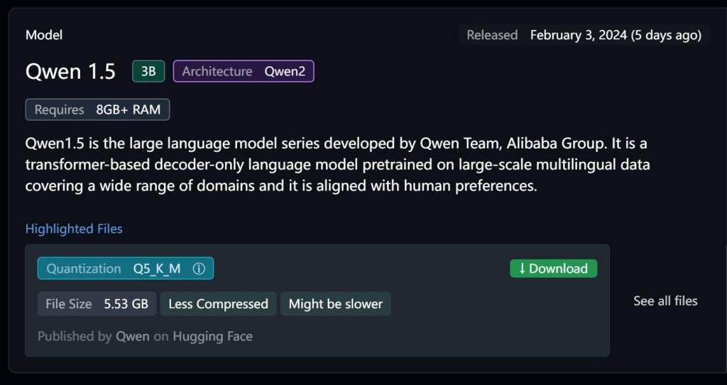Click the February 3, 2024 date
This screenshot has width=727, height=385.
coord(579,35)
